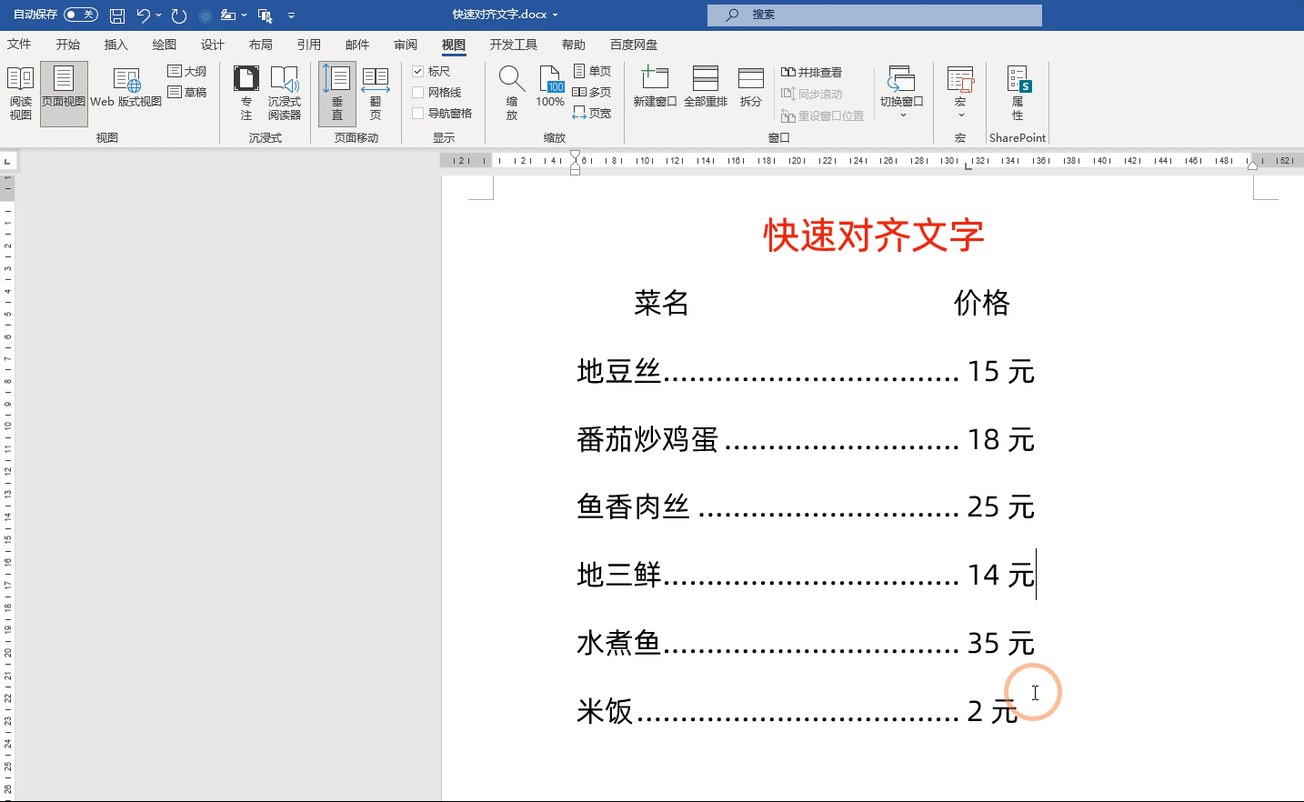Screen dimensions: 1304x802
Task: Open the Zoom dialog magnifier
Action: coord(512,92)
